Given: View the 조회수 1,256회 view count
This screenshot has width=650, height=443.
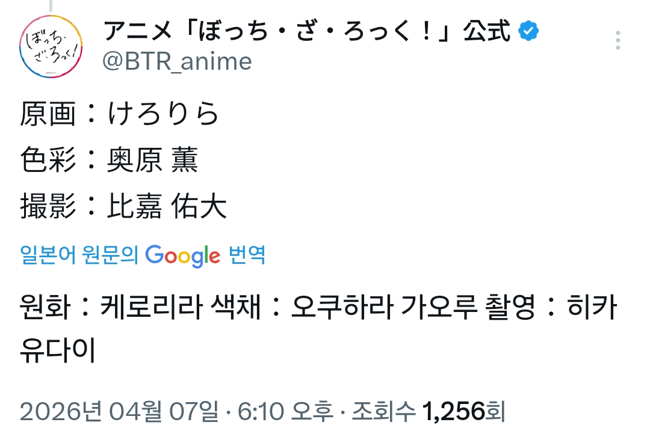Looking at the screenshot, I should [428, 412].
